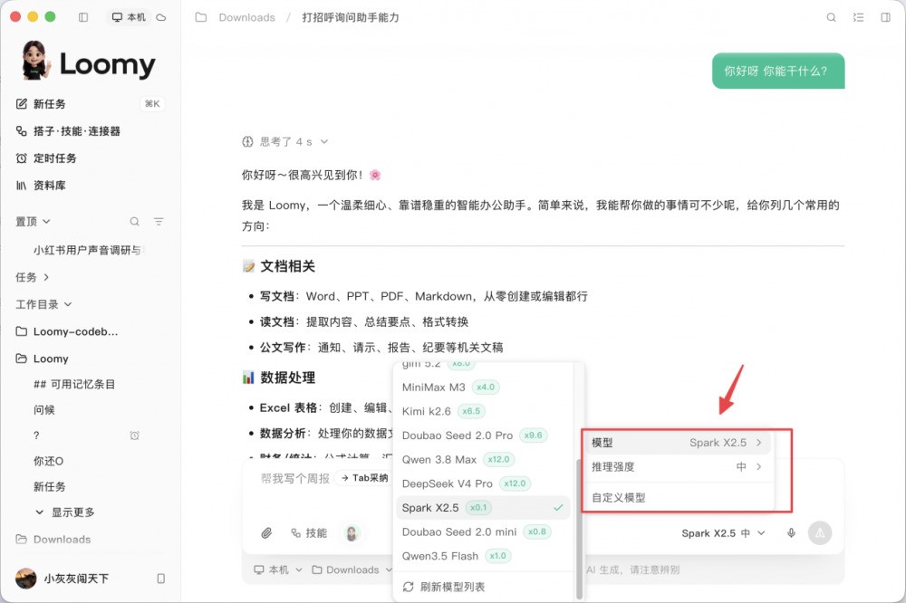Click 刷新模型列表 refresh button

[x=444, y=587]
